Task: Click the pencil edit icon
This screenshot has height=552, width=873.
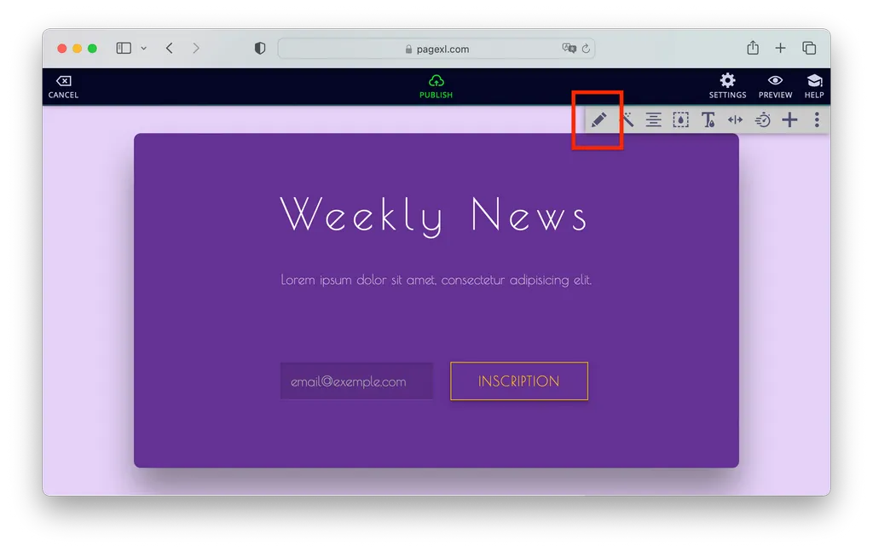Action: point(598,119)
